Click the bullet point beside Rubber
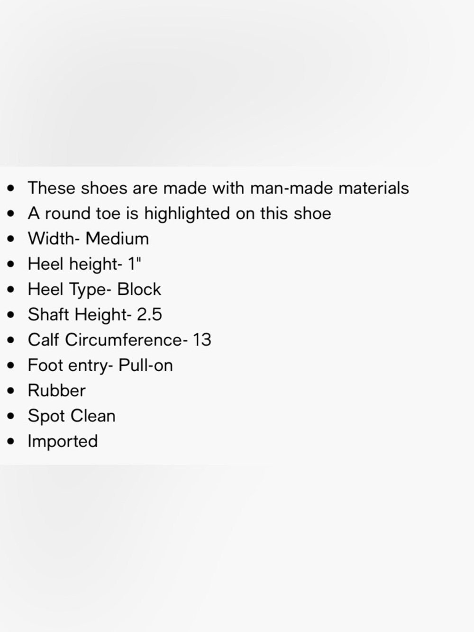 [11, 391]
